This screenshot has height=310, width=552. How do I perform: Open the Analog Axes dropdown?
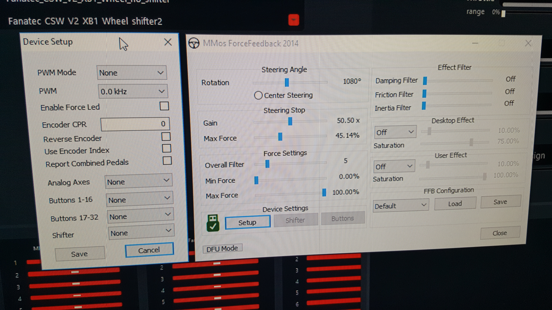click(x=139, y=182)
